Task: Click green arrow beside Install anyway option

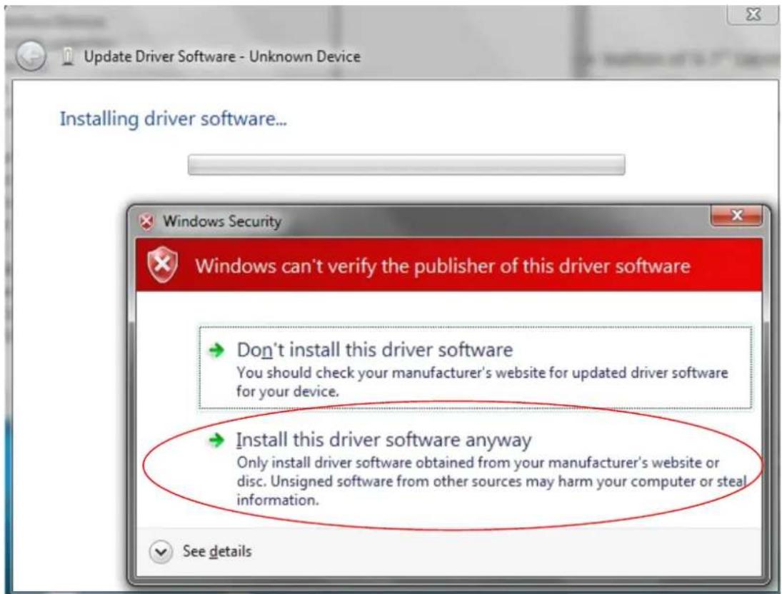Action: 216,441
